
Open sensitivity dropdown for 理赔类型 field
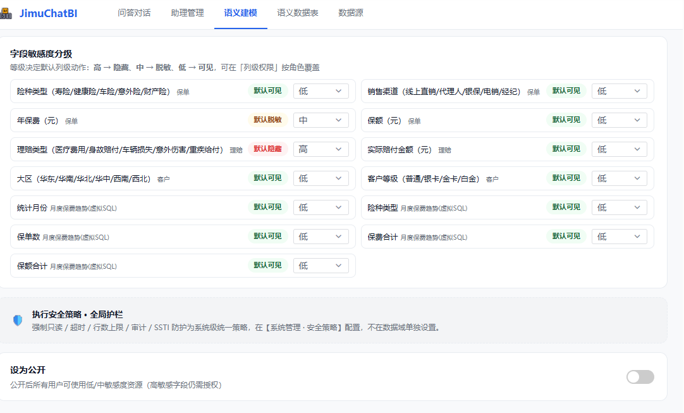point(321,149)
